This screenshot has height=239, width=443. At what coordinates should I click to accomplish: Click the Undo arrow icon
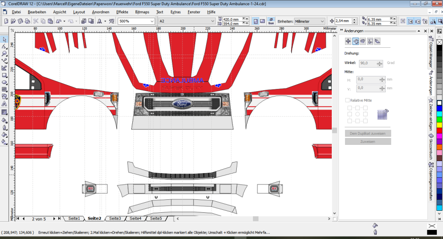(x=59, y=21)
